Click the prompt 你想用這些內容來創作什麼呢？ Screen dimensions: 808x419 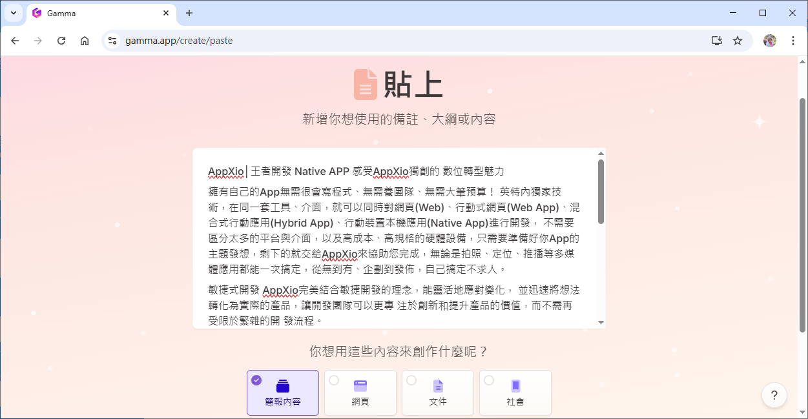click(x=399, y=351)
